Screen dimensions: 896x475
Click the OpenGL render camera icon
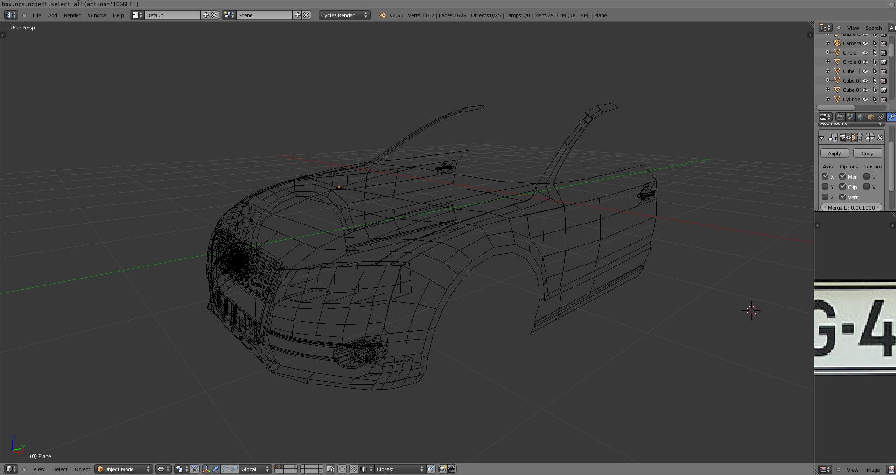pyautogui.click(x=442, y=469)
